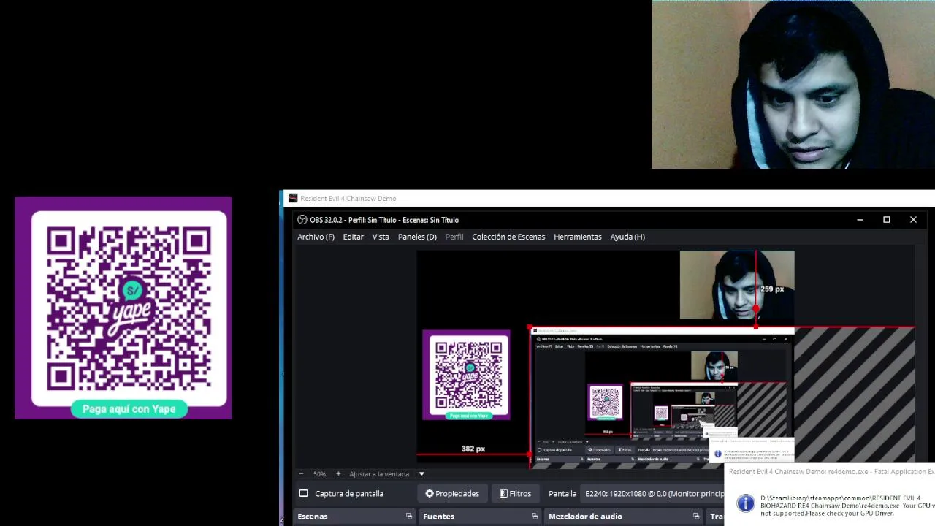Viewport: 935px width, 526px height.
Task: Open the Colección de Escenas menu
Action: (x=508, y=237)
